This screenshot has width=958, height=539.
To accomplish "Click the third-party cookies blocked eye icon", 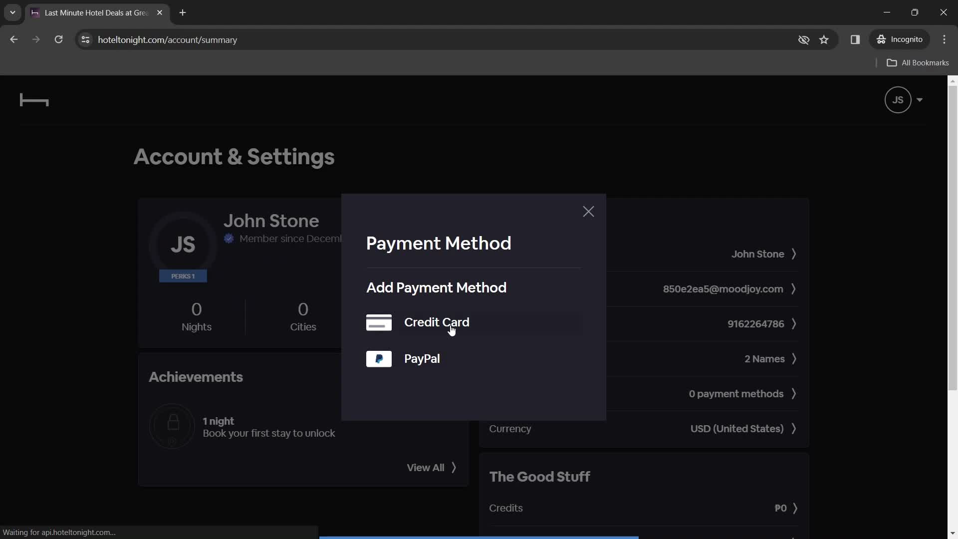I will point(803,39).
